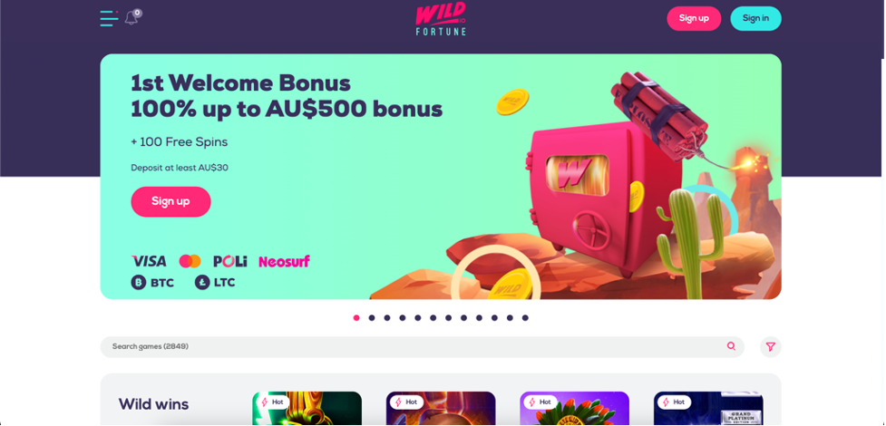Select the first carousel dot
Image resolution: width=886 pixels, height=426 pixels.
click(x=356, y=318)
